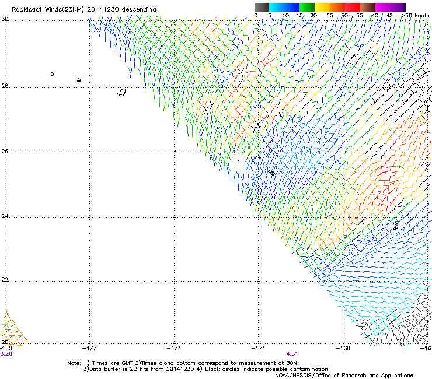Click the magenta 40-45 knots legend segment
Image resolution: width=432 pixels, height=379 pixels.
(383, 7)
